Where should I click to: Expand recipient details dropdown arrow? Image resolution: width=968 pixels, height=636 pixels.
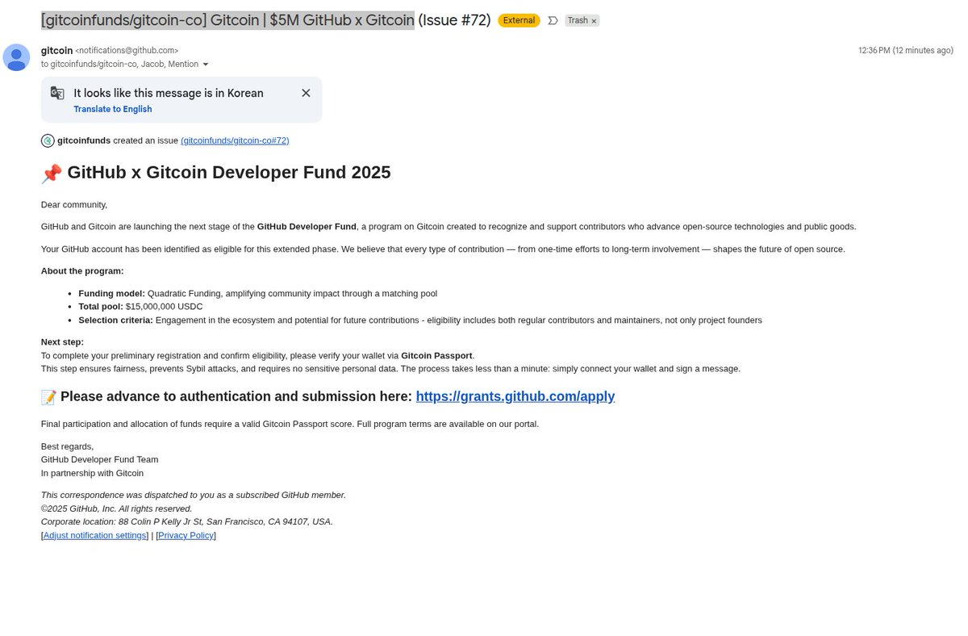[206, 65]
